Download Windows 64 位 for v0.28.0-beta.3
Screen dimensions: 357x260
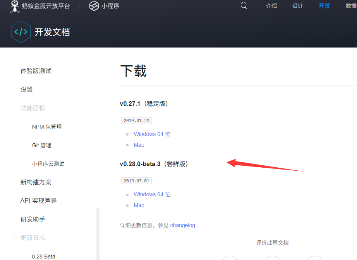click(152, 194)
